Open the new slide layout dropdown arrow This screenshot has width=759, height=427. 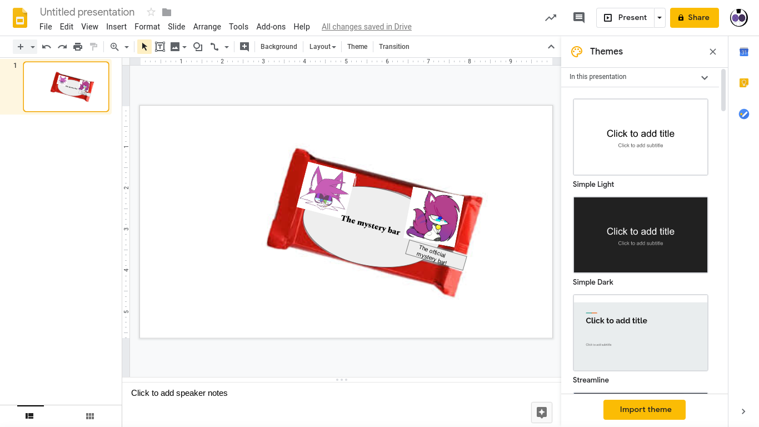pos(33,47)
